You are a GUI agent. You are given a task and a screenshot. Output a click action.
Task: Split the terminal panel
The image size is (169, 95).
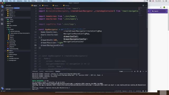pos(138,72)
